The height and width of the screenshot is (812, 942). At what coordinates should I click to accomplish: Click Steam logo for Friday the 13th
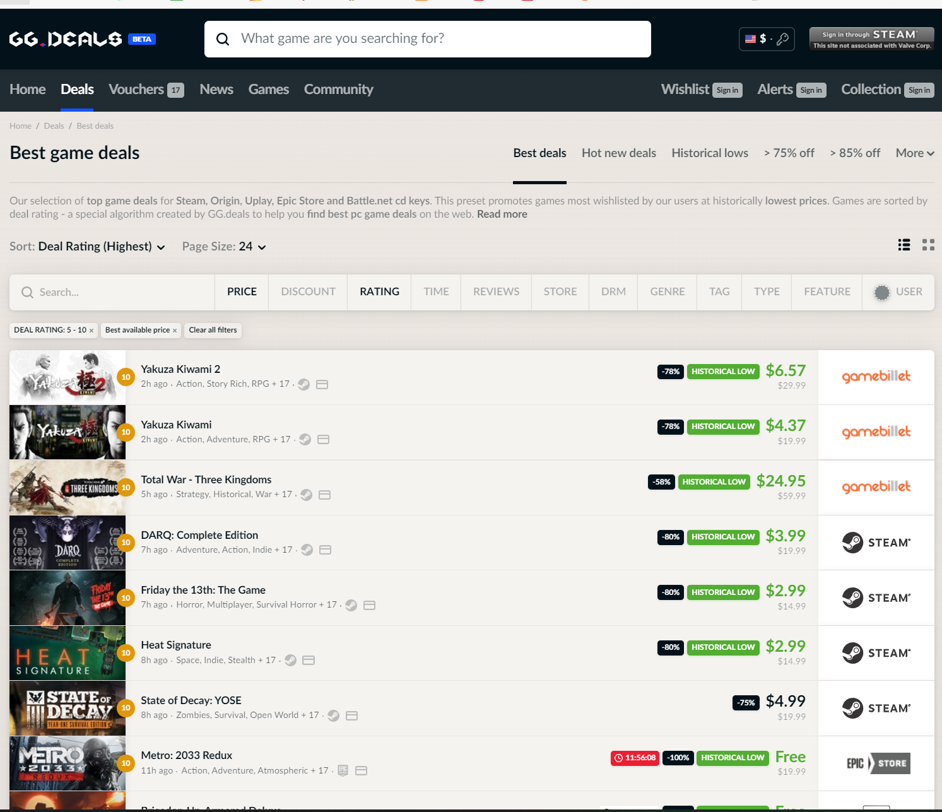tap(876, 597)
